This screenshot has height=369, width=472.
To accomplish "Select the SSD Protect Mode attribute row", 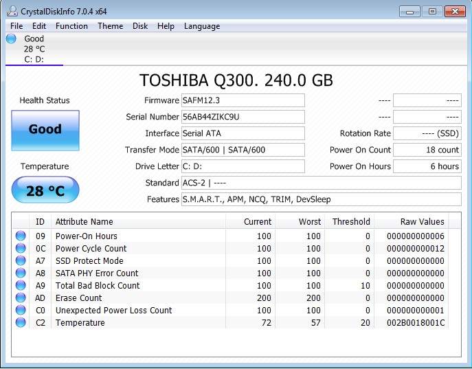I will (230, 260).
